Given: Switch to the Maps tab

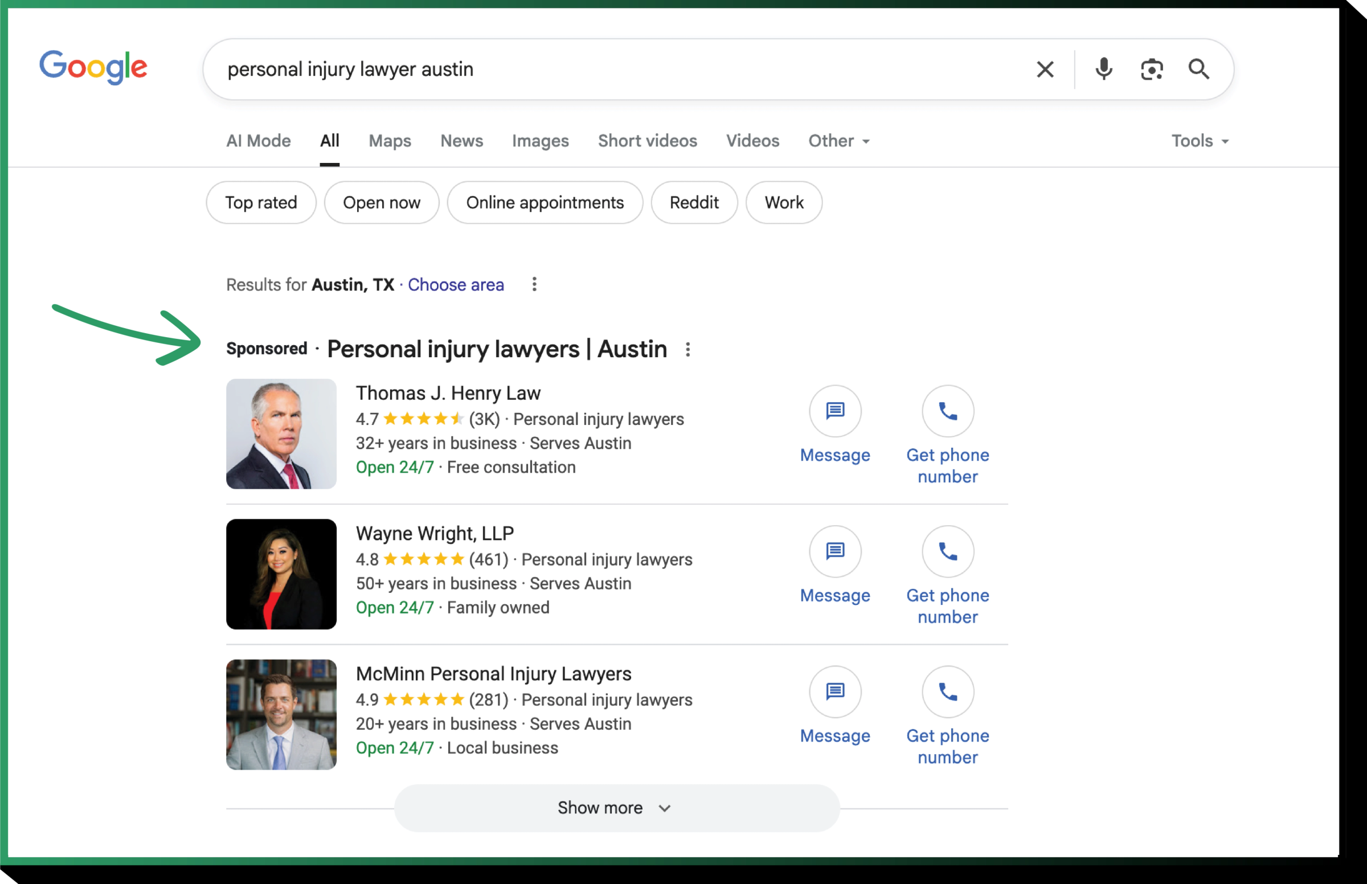Looking at the screenshot, I should (390, 141).
